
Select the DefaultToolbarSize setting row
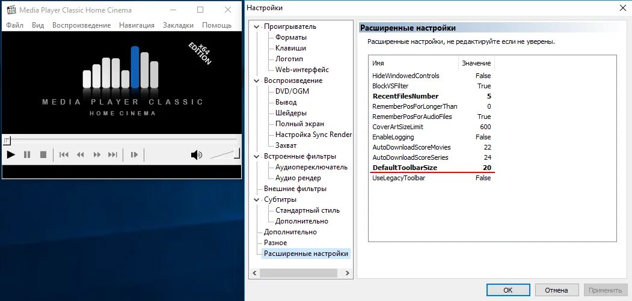pos(432,168)
